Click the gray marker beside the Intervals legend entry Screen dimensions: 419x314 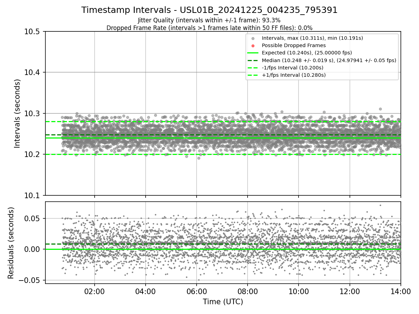253,38
